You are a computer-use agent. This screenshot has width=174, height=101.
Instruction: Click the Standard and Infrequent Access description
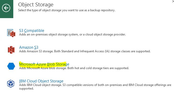click(x=85, y=51)
